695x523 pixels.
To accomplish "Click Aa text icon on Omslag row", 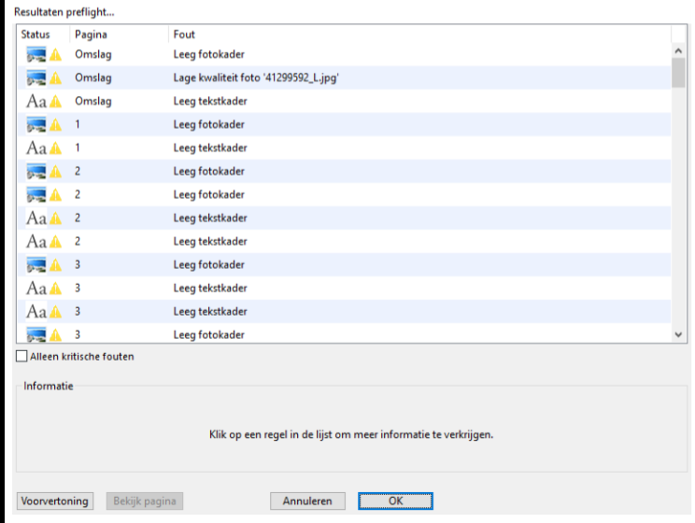I will click(36, 102).
